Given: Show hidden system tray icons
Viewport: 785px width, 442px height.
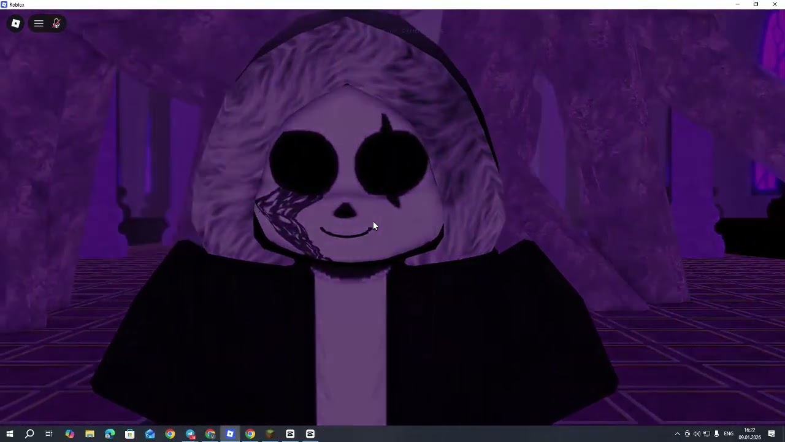Looking at the screenshot, I should 677,434.
